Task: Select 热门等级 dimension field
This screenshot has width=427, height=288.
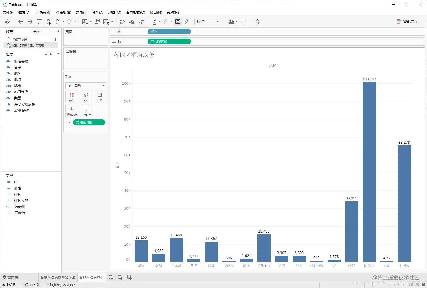Action: click(21, 92)
